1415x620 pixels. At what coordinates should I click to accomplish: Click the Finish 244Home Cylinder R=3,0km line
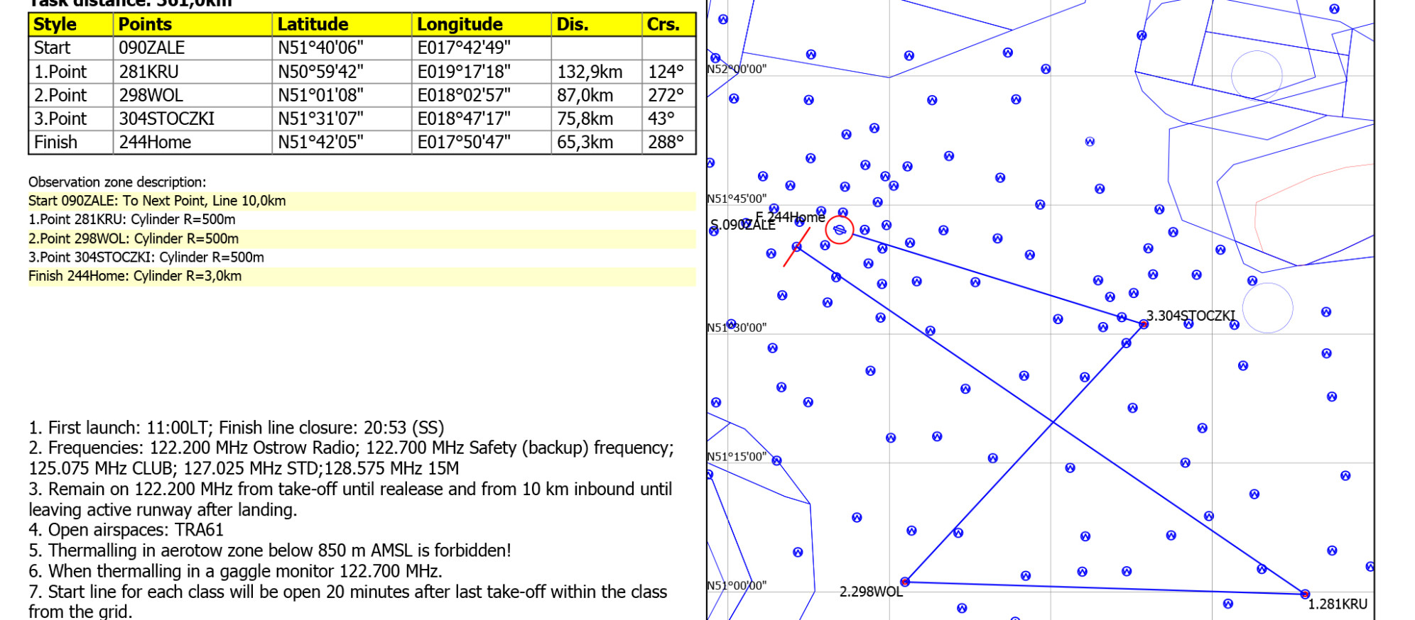pyautogui.click(x=135, y=276)
